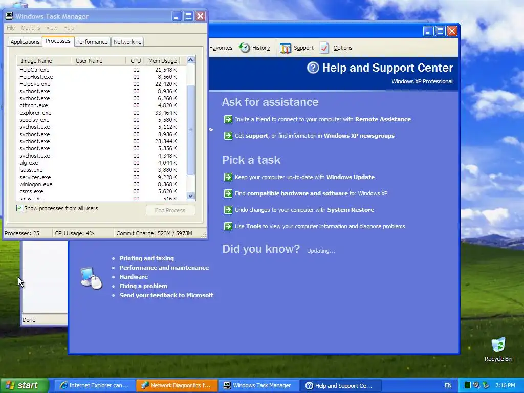
Task: Open the Windows Update task link
Action: point(350,177)
